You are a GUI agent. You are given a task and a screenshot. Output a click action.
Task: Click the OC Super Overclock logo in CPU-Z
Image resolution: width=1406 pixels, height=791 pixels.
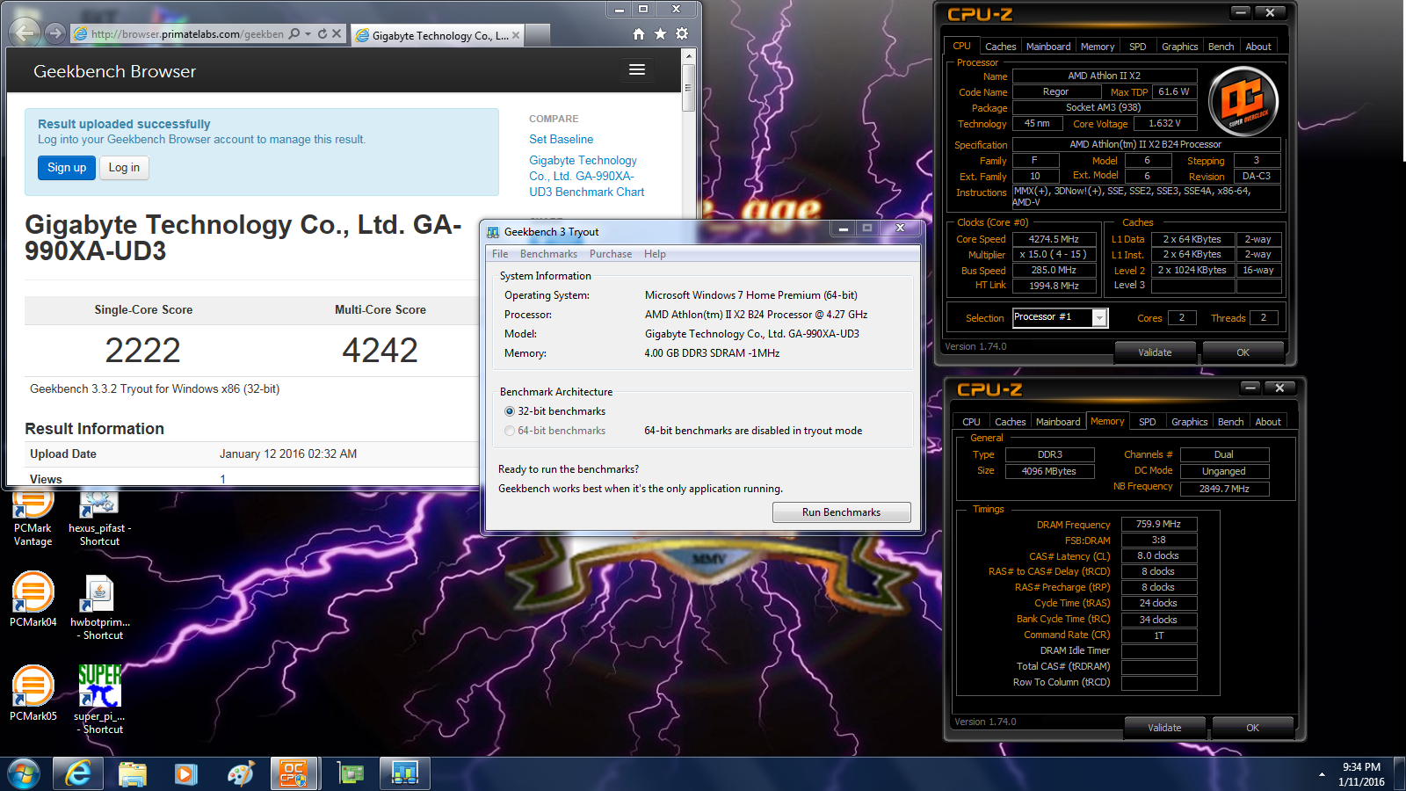tap(1243, 103)
